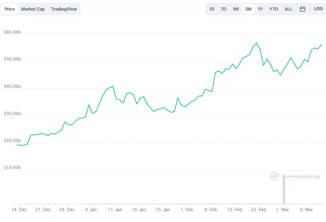Show the ALL time range
Screen dimensions: 326x222
tap(289, 9)
